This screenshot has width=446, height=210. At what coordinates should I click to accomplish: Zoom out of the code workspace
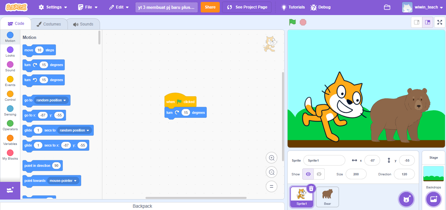coord(272,172)
